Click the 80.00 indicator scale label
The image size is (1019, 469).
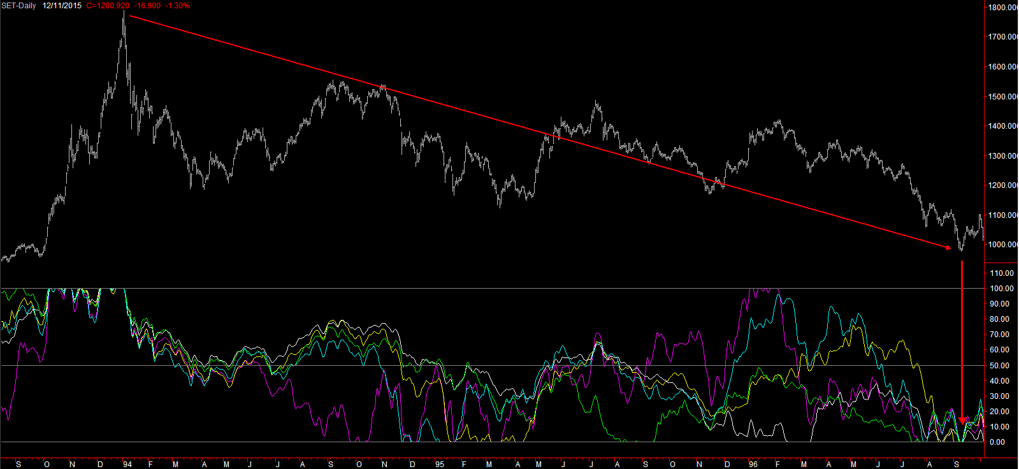(x=1000, y=319)
